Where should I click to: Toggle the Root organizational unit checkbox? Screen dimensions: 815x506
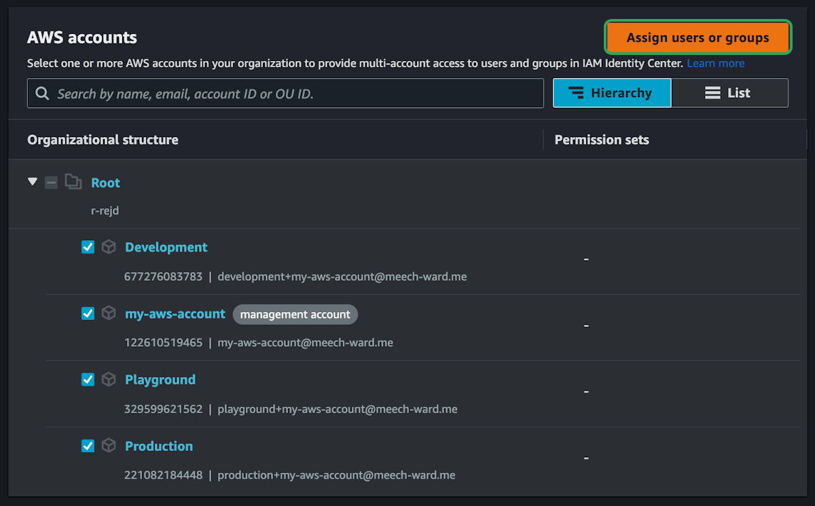point(51,182)
